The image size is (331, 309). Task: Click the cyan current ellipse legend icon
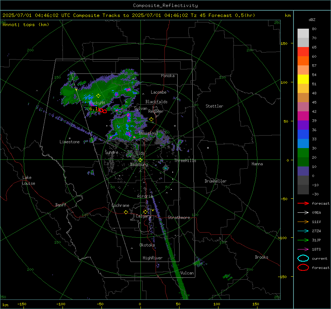tap(303, 258)
